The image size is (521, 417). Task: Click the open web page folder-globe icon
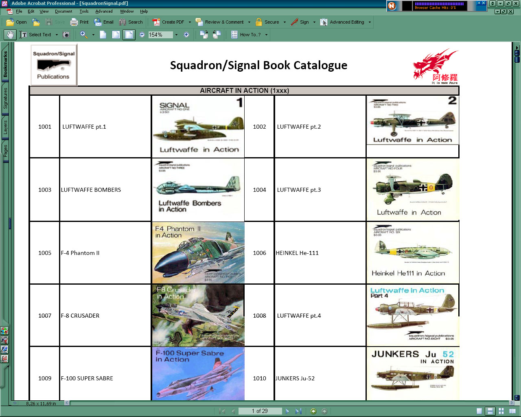point(36,22)
